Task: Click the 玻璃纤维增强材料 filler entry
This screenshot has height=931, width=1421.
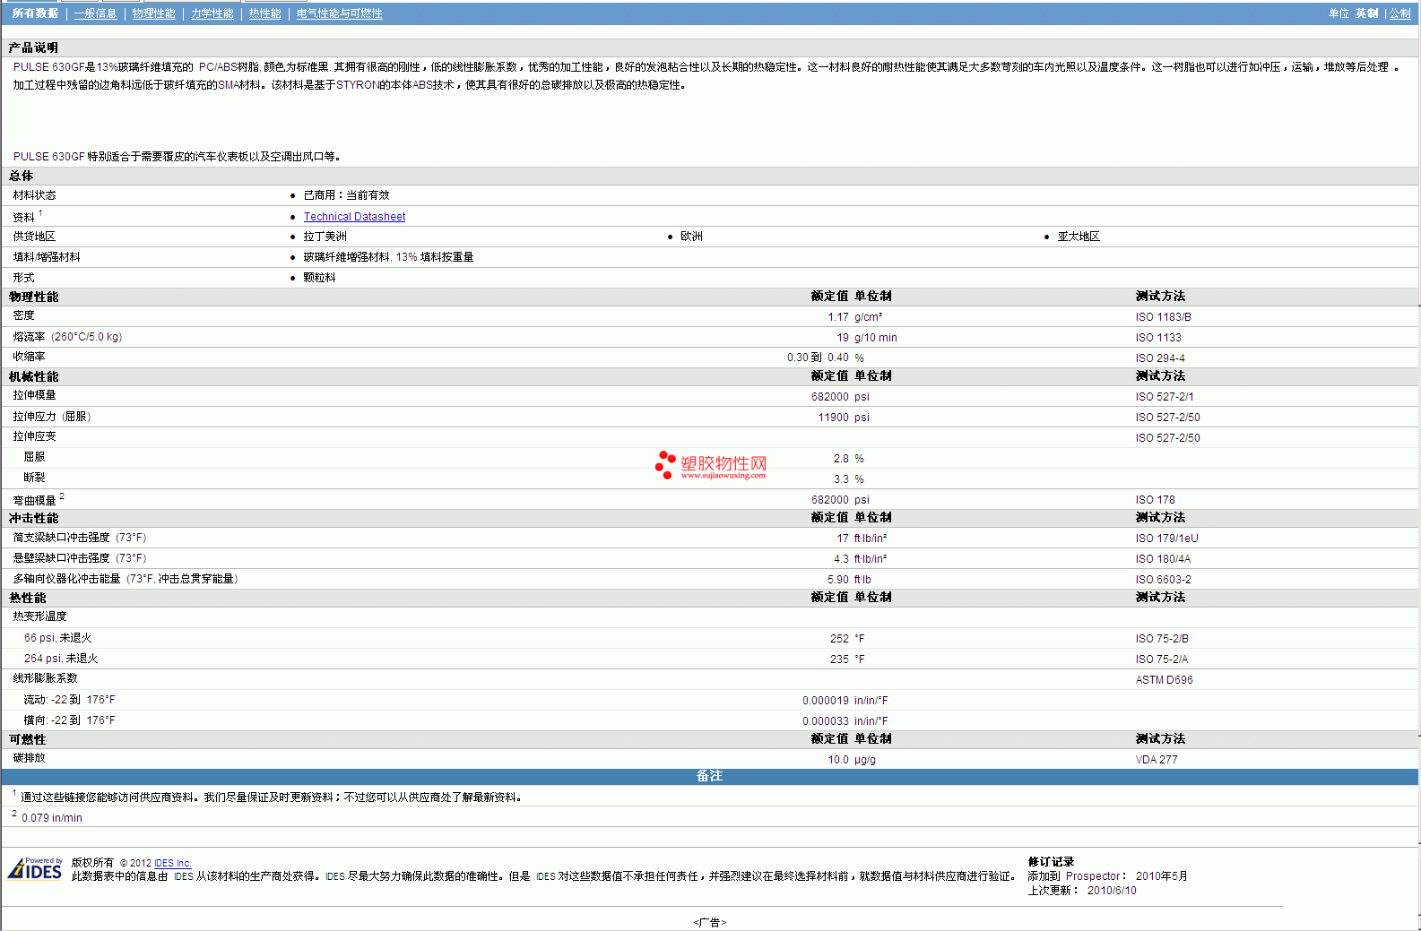Action: coord(388,257)
